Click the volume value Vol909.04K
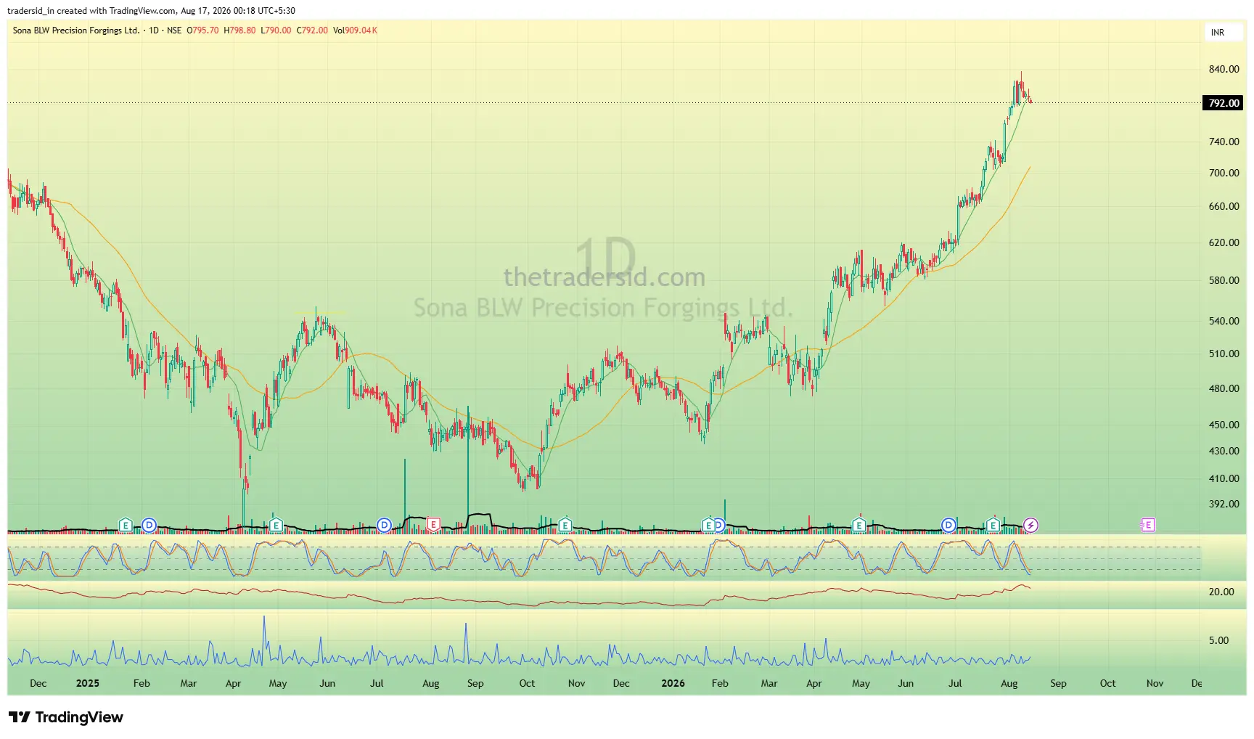The image size is (1254, 739). click(355, 30)
